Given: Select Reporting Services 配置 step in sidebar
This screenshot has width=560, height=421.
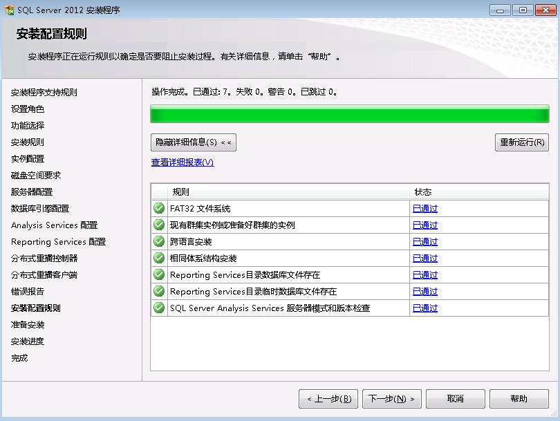Looking at the screenshot, I should click(x=58, y=242).
